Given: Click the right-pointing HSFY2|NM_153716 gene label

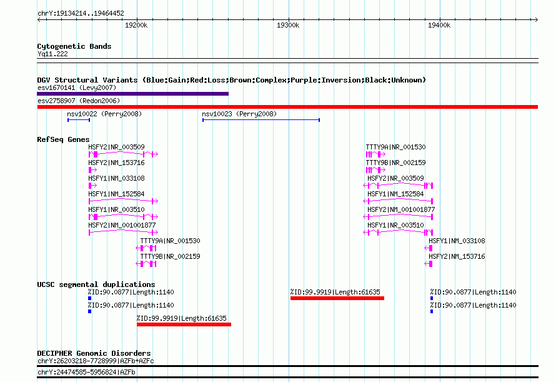Looking at the screenshot, I should click(116, 163).
